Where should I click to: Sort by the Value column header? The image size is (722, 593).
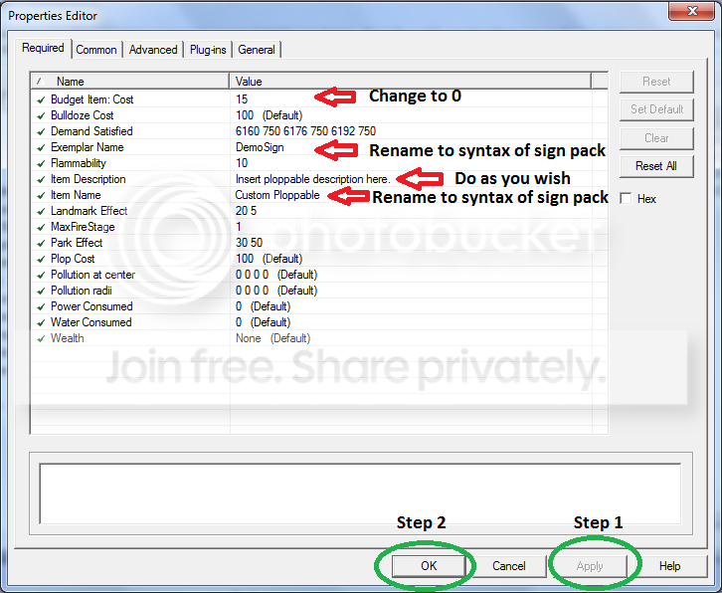[x=410, y=82]
